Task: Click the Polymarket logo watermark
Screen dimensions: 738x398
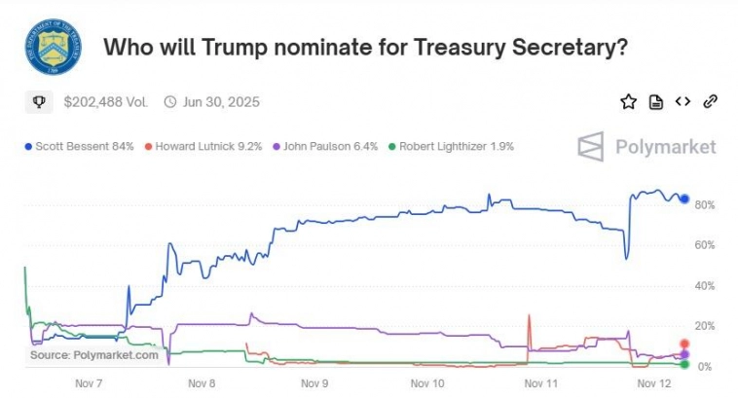Action: [x=646, y=147]
